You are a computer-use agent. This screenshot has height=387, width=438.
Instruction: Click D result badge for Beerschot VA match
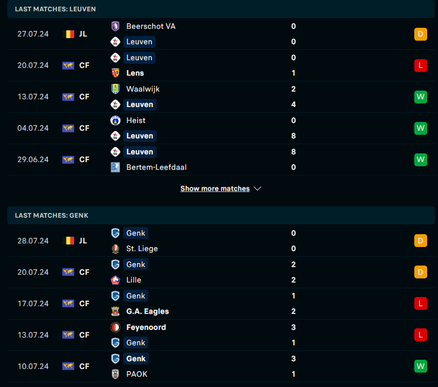click(x=420, y=34)
